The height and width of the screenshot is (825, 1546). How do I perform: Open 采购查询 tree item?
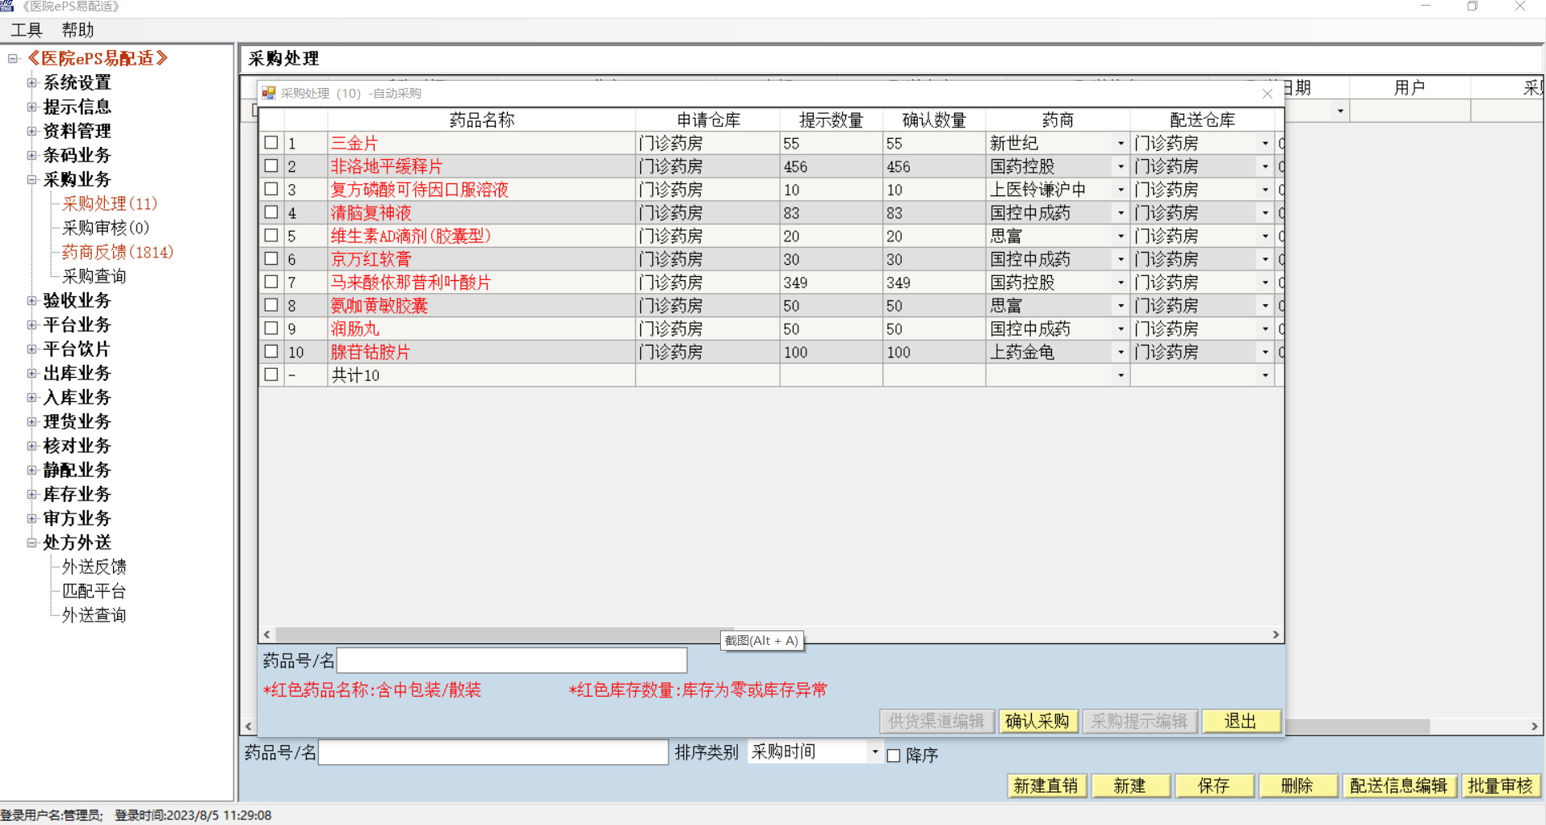(x=94, y=276)
